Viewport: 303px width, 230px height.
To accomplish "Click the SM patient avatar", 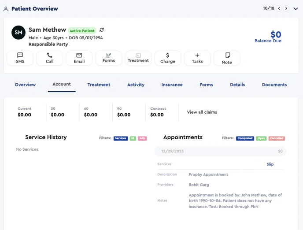I will pyautogui.click(x=18, y=33).
